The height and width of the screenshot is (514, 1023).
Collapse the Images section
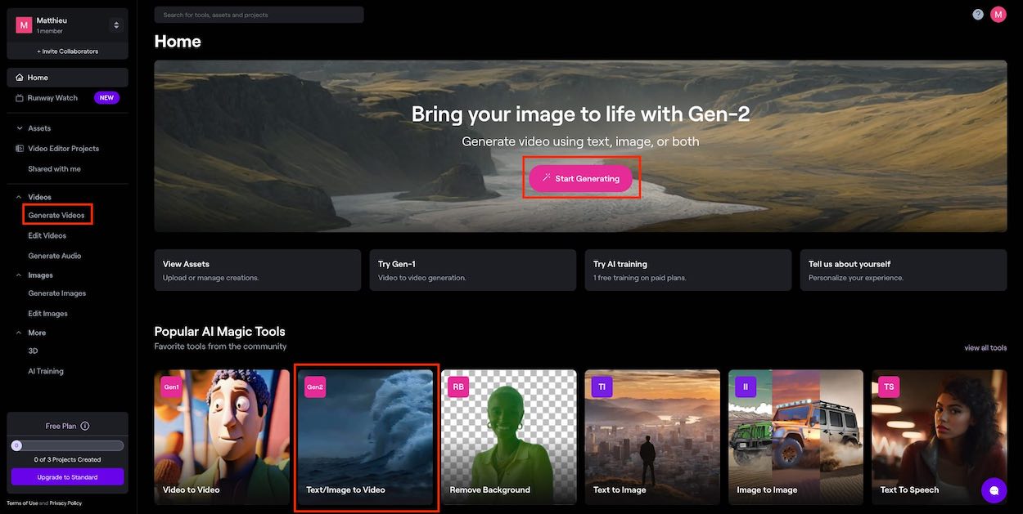pyautogui.click(x=20, y=275)
